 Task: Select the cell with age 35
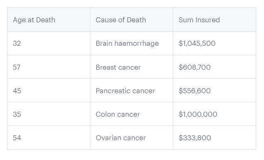pyautogui.click(x=48, y=114)
